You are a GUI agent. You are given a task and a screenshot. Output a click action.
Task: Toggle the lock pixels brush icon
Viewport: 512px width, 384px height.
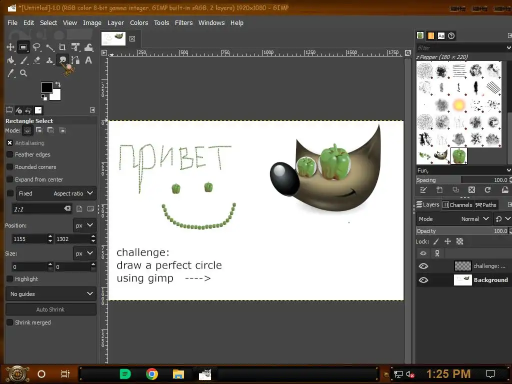[x=436, y=241]
